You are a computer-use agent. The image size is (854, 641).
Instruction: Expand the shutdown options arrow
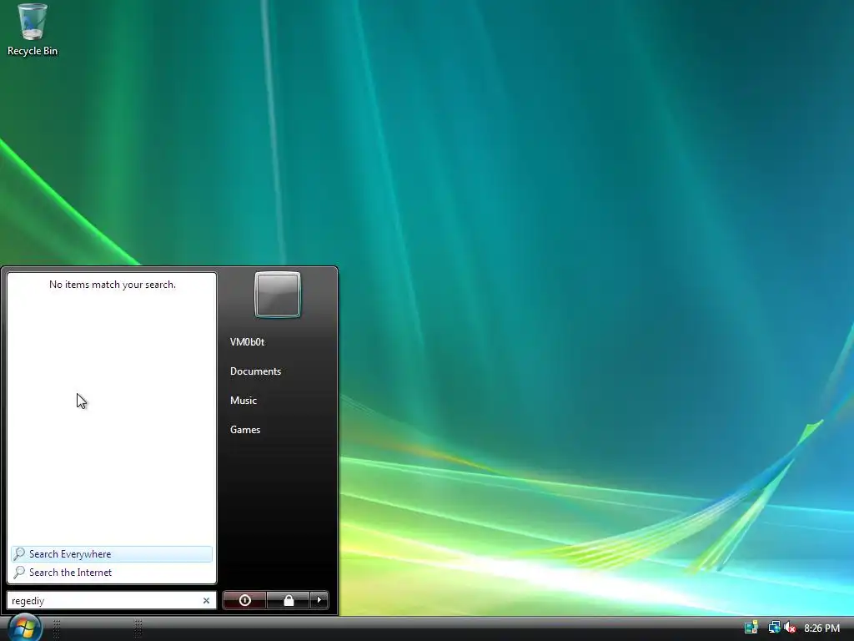(x=319, y=600)
